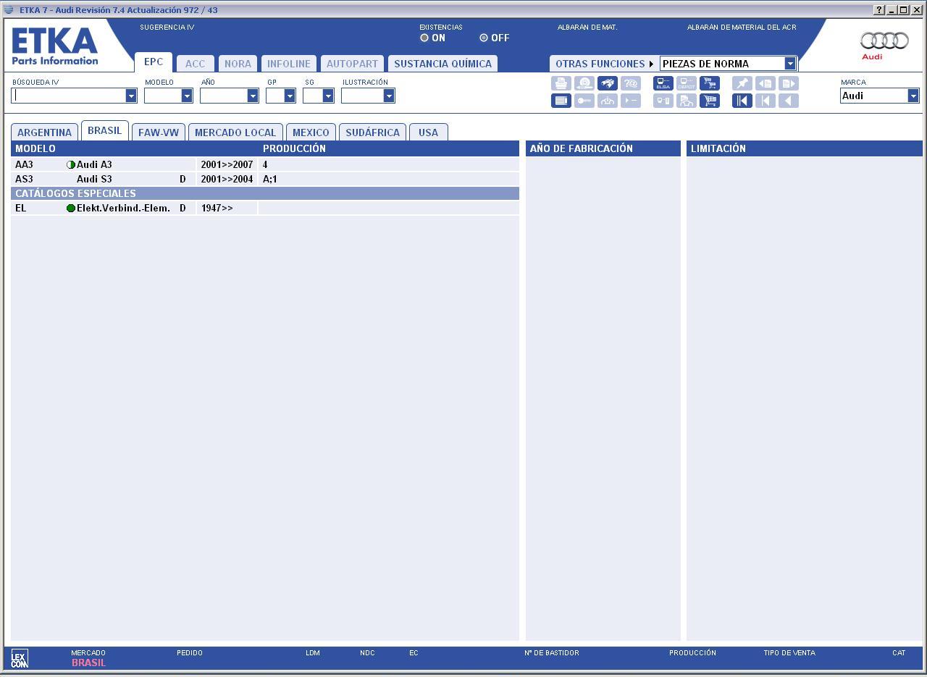This screenshot has width=927, height=677.
Task: Select the ARGENTINA market tab
Action: click(45, 133)
